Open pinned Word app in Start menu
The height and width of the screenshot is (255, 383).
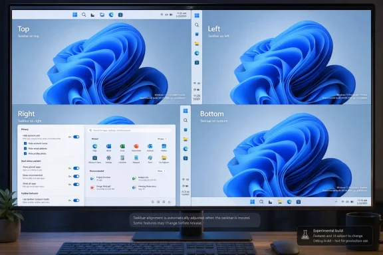point(108,147)
